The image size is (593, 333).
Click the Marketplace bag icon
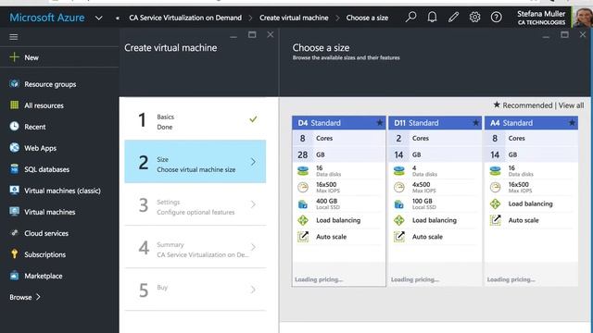point(15,276)
